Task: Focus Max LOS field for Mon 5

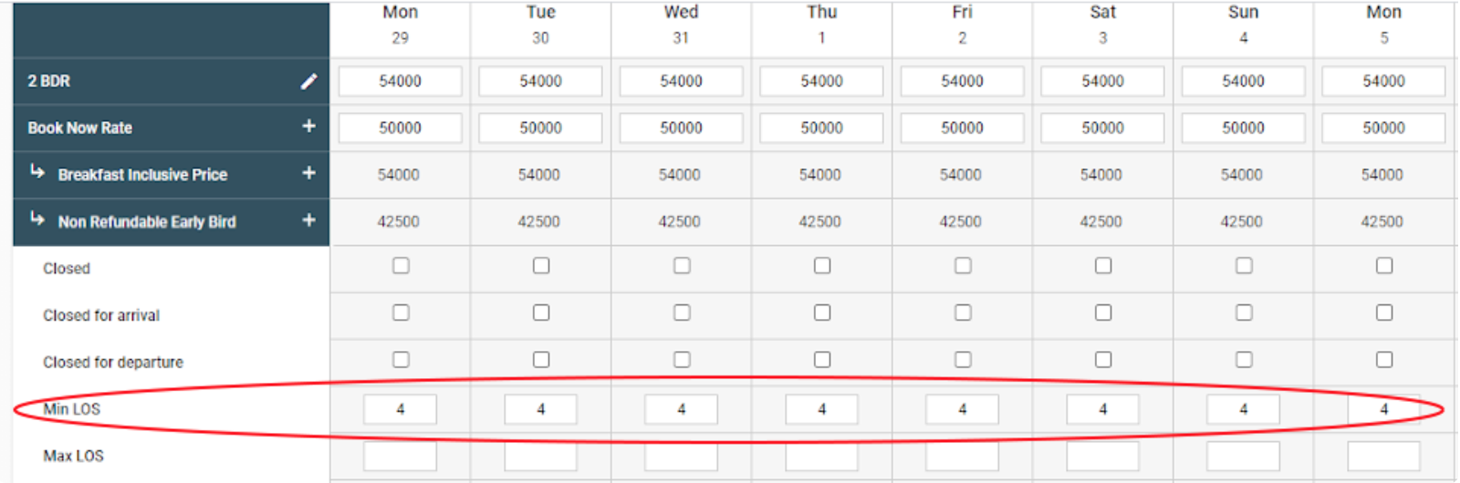Action: [1383, 456]
